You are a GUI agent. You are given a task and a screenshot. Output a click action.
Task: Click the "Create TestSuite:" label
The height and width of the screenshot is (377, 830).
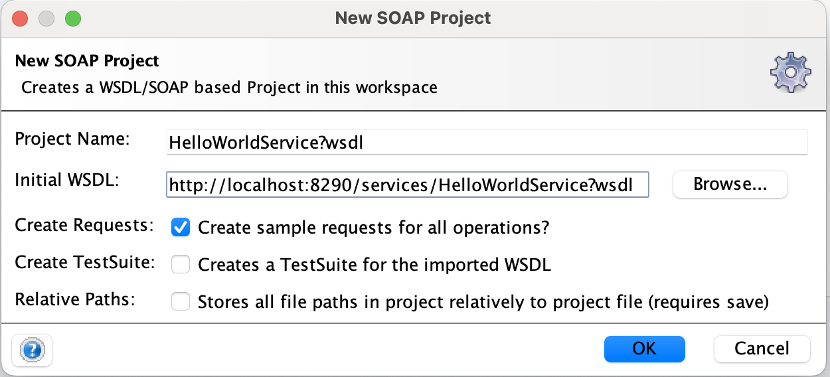point(84,262)
